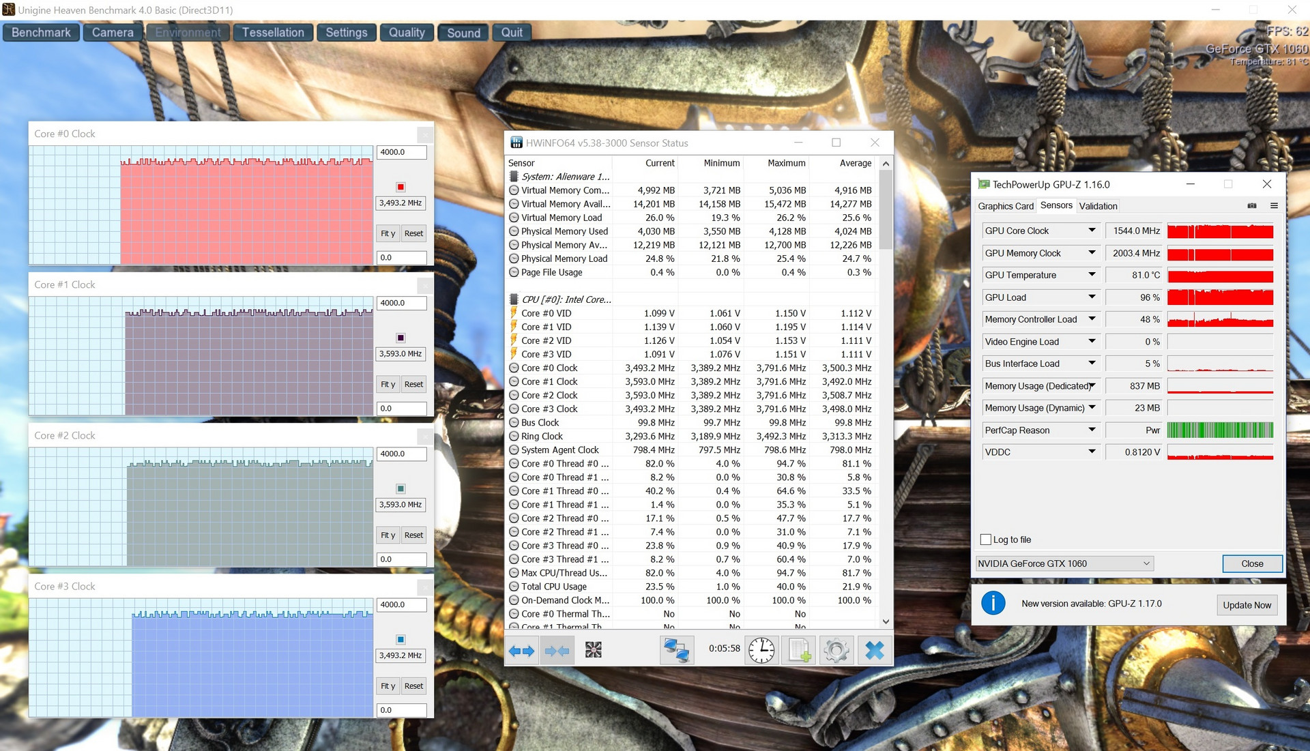Open the Tessellation menu in Heaven Benchmark
The height and width of the screenshot is (751, 1310).
273,33
